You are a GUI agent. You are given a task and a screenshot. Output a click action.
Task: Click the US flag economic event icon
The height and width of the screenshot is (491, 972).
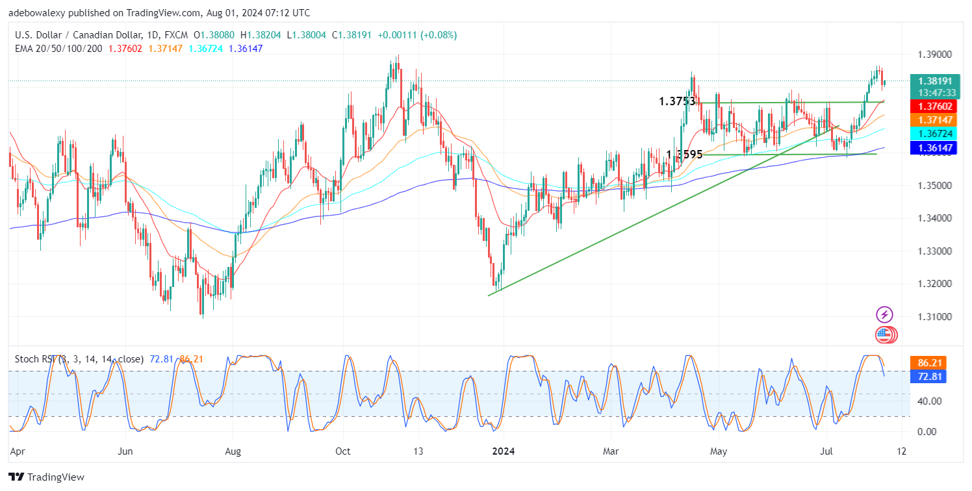click(883, 335)
